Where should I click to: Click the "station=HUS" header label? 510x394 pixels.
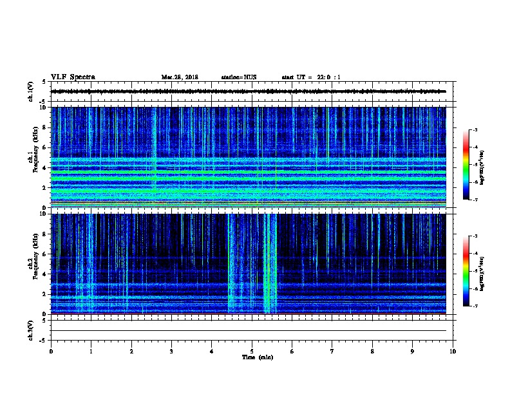239,77
